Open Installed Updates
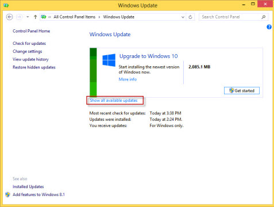 pyautogui.click(x=28, y=186)
